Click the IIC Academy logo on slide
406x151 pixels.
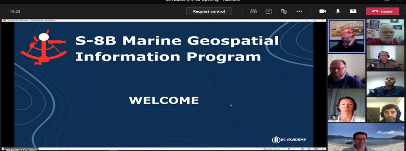tap(289, 140)
